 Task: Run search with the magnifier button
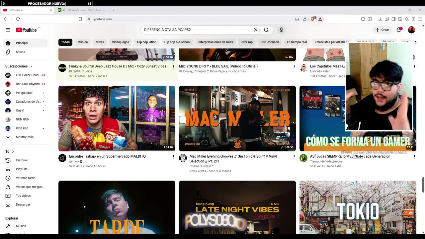pyautogui.click(x=266, y=30)
